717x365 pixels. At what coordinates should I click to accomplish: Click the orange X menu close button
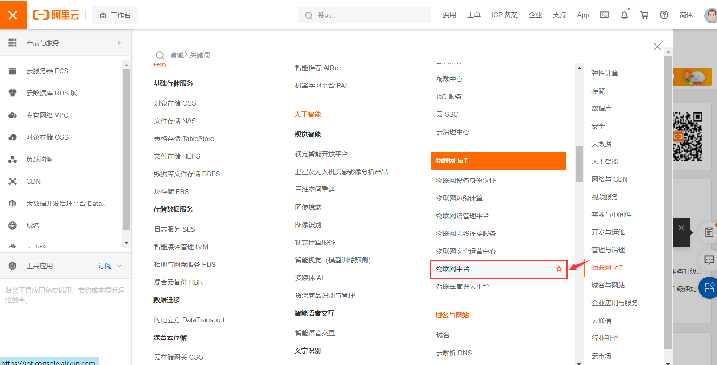[13, 15]
